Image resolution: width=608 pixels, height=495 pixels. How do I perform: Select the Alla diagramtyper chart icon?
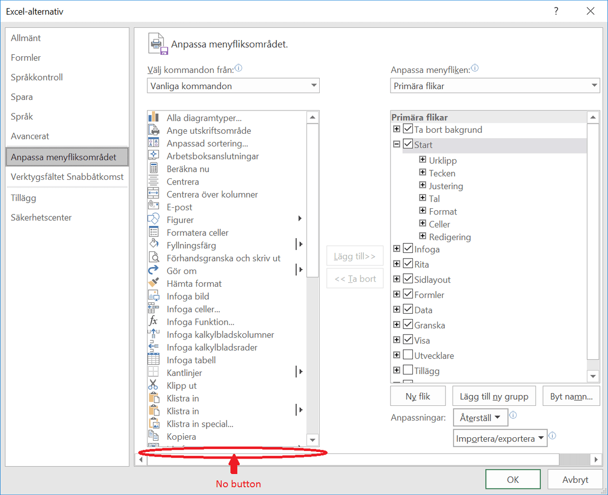(x=154, y=118)
